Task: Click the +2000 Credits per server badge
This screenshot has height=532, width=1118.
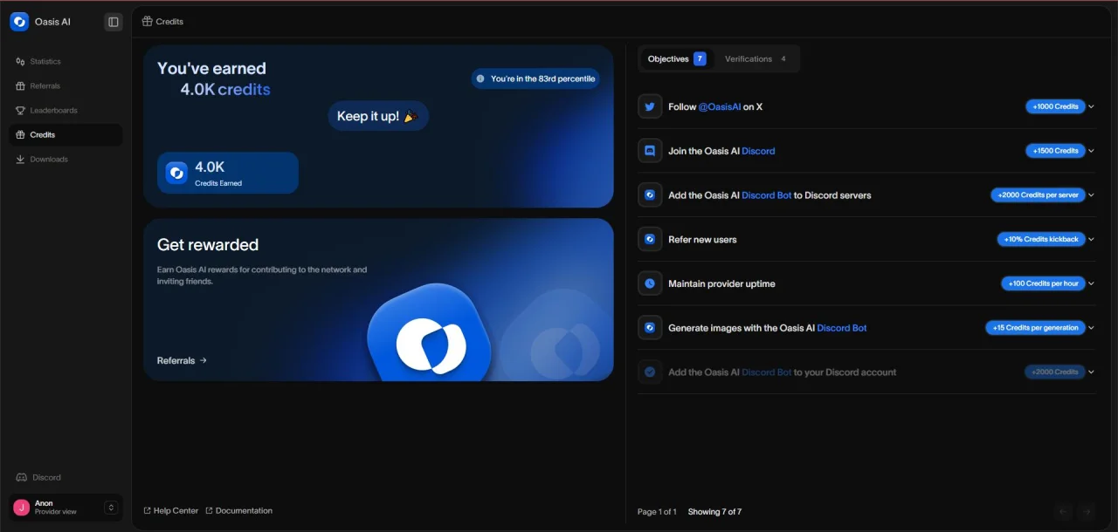Action: [x=1038, y=195]
